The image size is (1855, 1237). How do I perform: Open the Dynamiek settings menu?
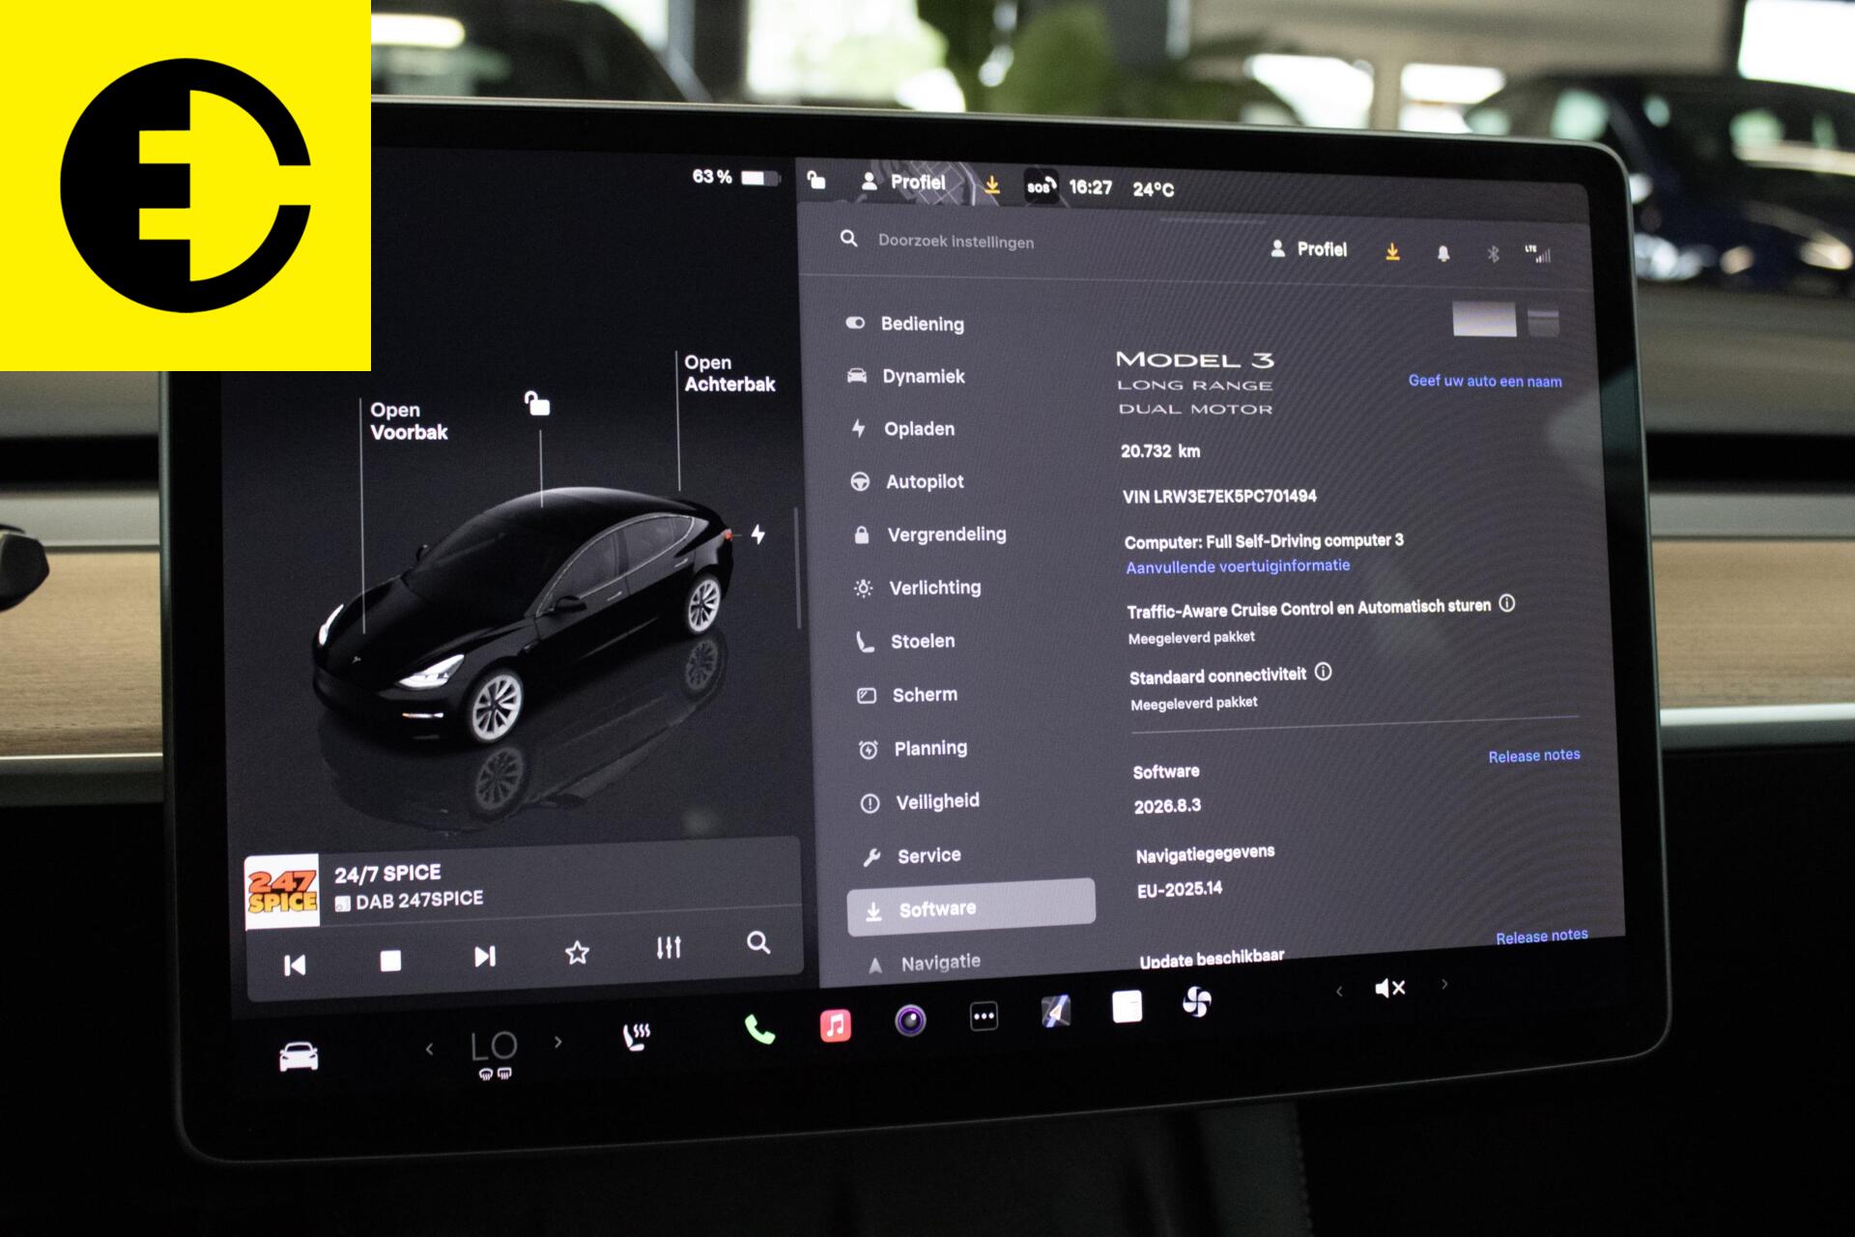tap(905, 376)
